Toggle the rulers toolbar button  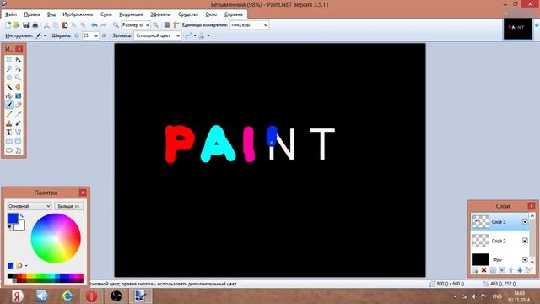[176, 24]
